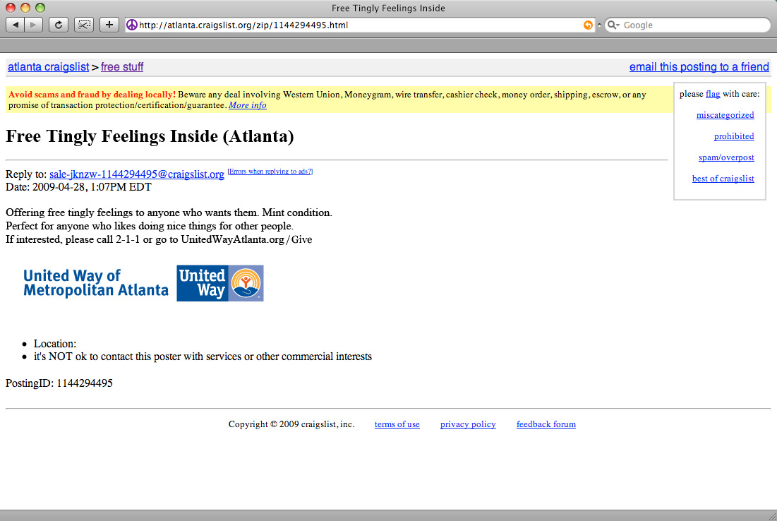Viewport: 777px width, 521px height.
Task: Click the United Way logo image
Action: tap(220, 283)
